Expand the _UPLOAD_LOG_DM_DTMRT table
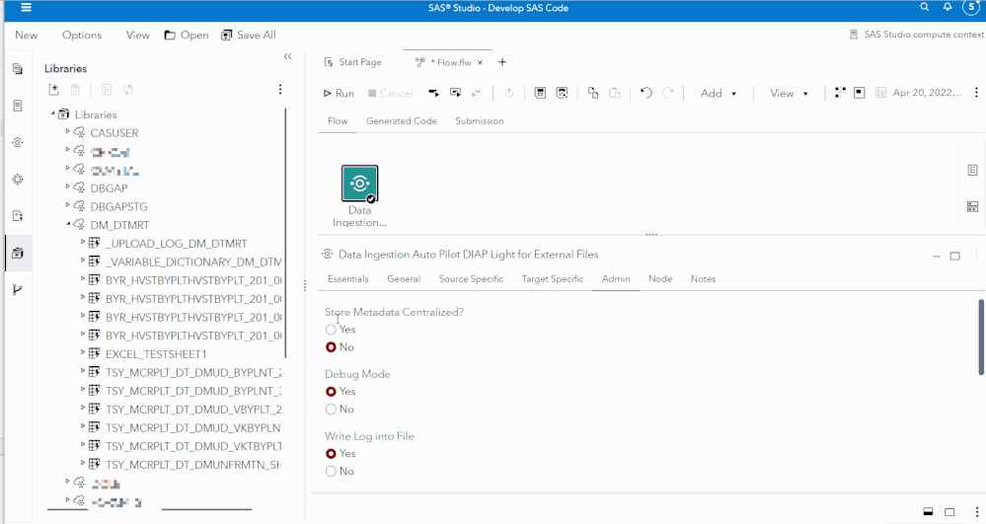 [82, 242]
